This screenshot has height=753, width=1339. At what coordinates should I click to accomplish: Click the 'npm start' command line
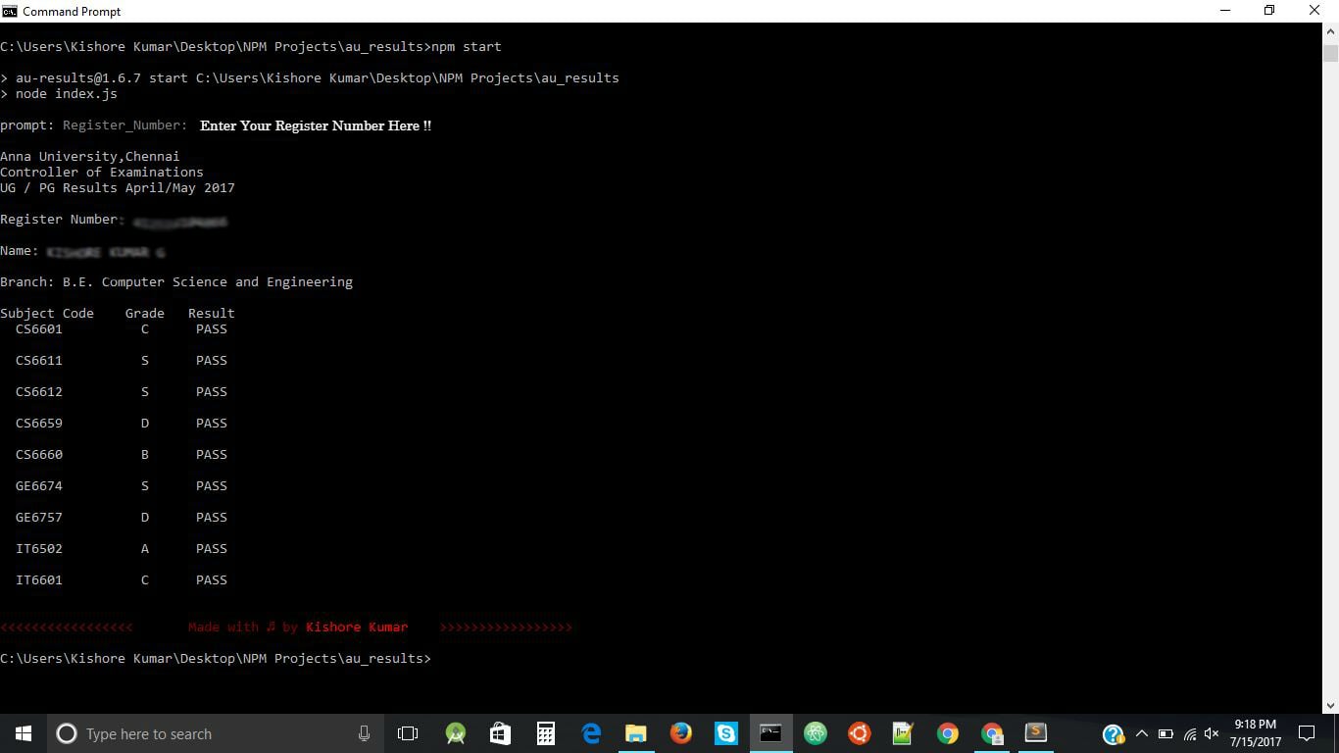click(x=251, y=46)
